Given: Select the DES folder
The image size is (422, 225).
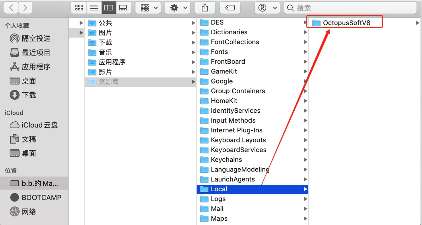Looking at the screenshot, I should (252, 22).
